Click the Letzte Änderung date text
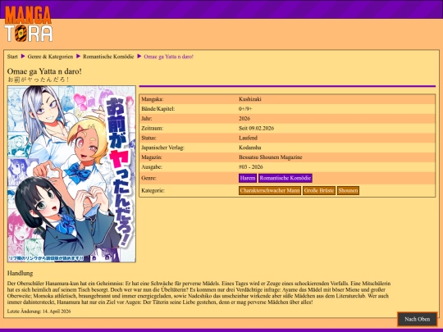This screenshot has height=332, width=443. point(39,312)
